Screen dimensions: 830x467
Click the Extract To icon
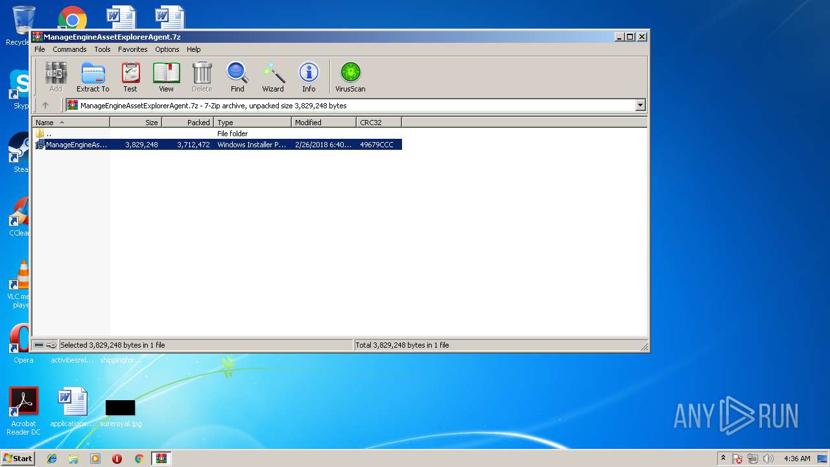coord(93,77)
